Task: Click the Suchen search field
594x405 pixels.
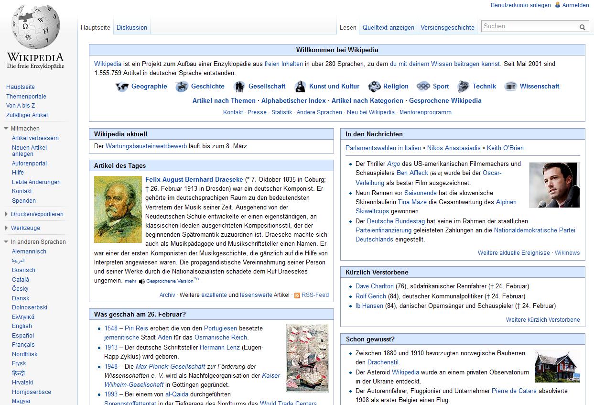Action: (530, 26)
